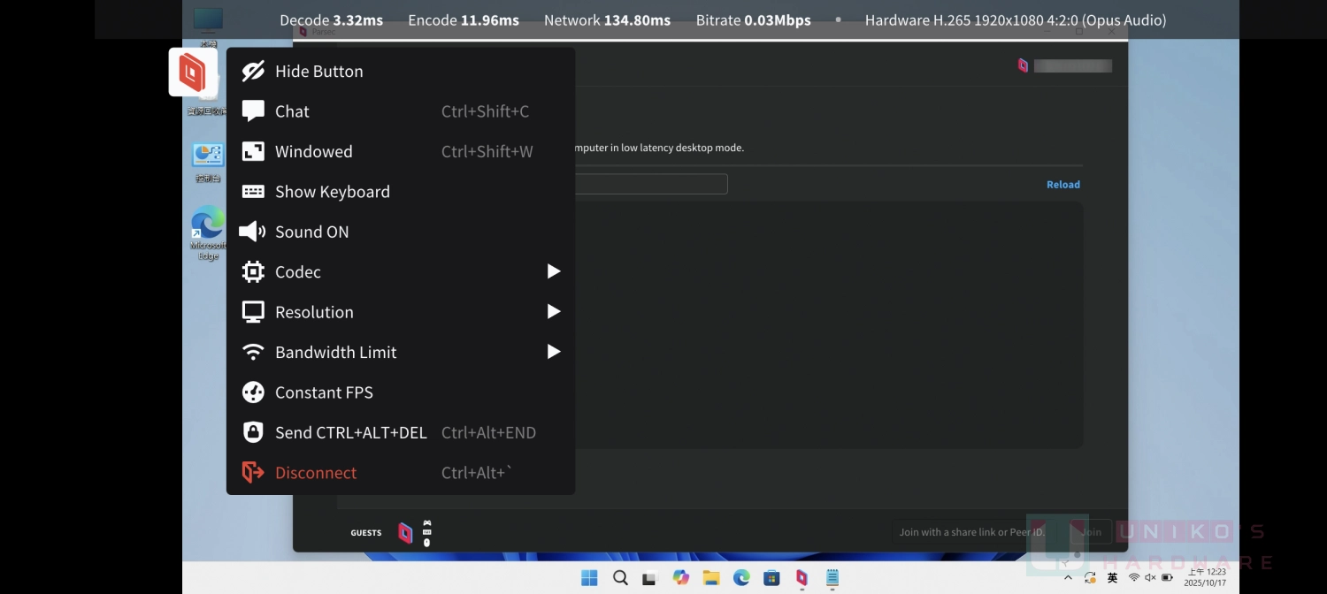Click the Copilot icon in the taskbar

(680, 578)
